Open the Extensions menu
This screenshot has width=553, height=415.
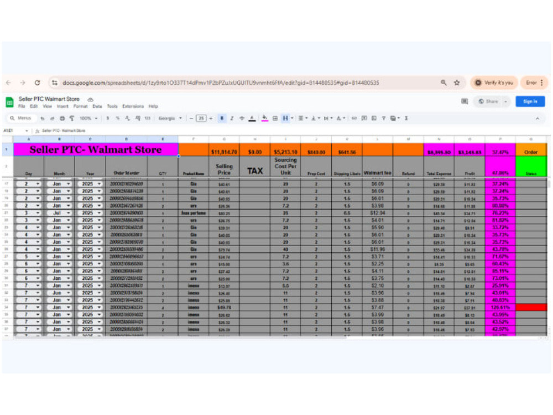tap(133, 106)
